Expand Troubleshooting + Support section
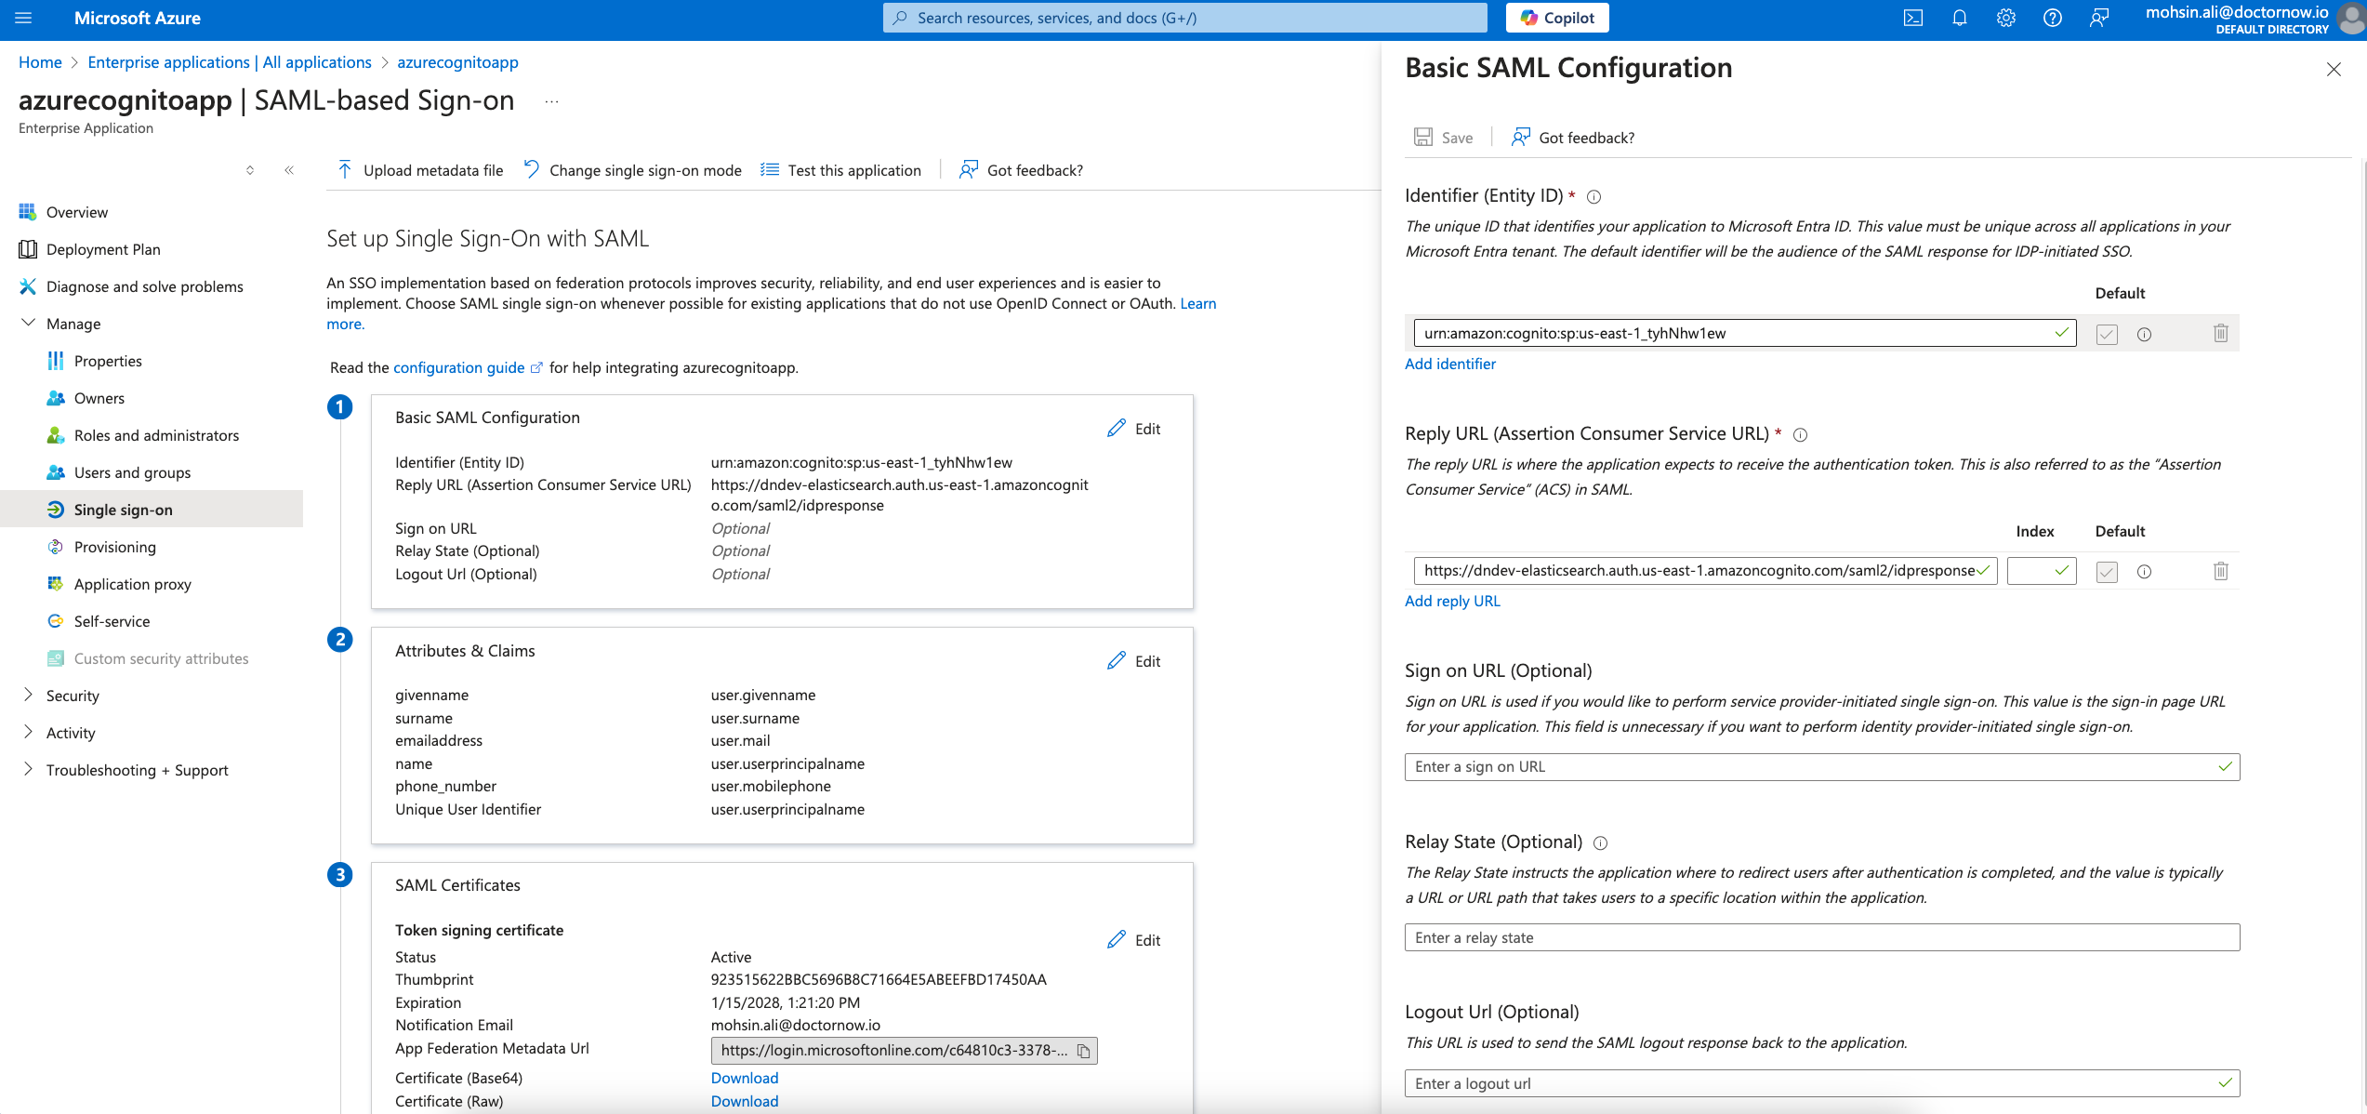The width and height of the screenshot is (2367, 1114). pos(29,770)
